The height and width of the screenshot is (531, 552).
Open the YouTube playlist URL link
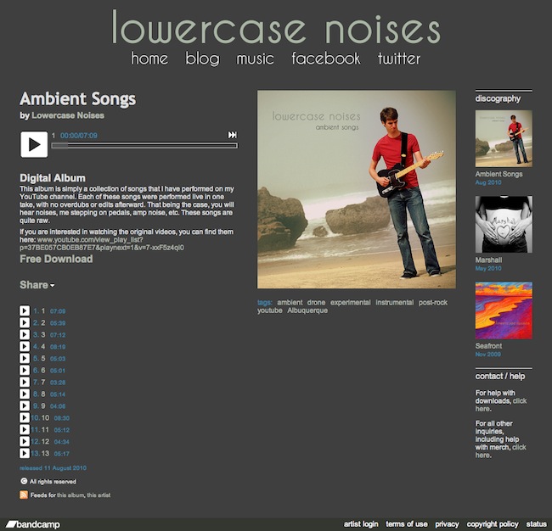[102, 243]
